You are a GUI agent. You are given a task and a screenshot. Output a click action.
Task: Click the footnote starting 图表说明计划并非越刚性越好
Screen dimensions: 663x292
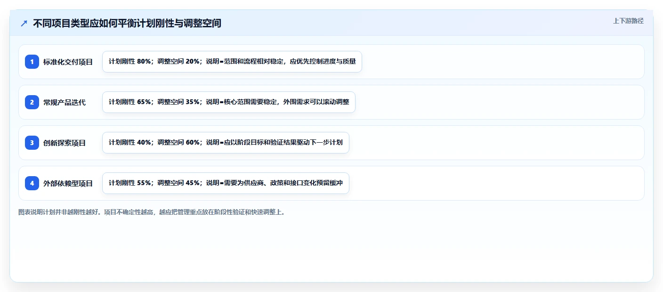(x=152, y=212)
